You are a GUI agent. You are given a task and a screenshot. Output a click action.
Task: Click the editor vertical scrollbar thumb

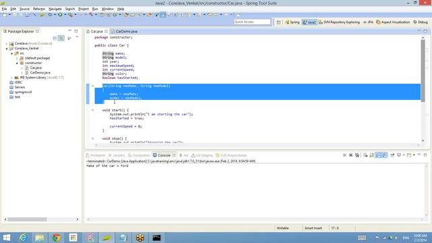click(423, 70)
